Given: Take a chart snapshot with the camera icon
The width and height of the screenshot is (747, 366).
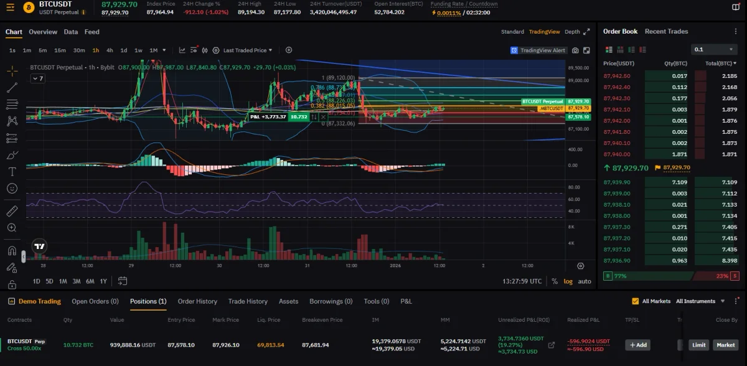Looking at the screenshot, I should pyautogui.click(x=575, y=50).
